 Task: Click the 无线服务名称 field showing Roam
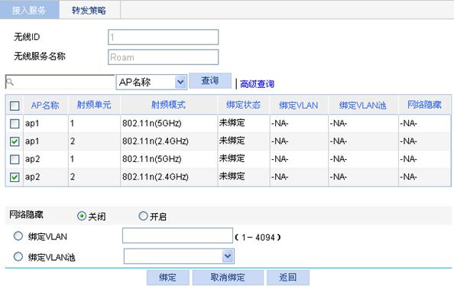(x=163, y=57)
